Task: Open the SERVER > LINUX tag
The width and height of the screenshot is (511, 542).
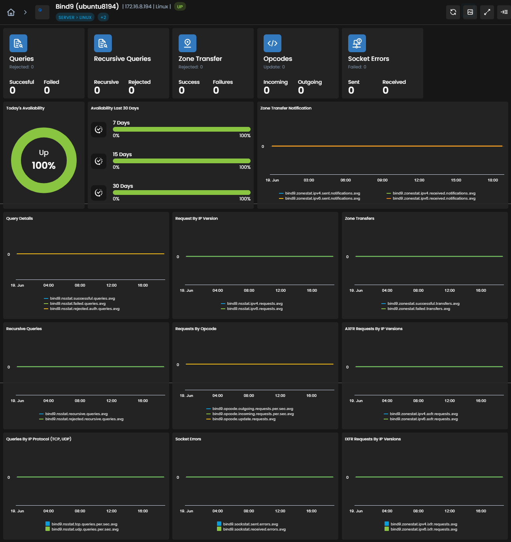Action: click(75, 17)
